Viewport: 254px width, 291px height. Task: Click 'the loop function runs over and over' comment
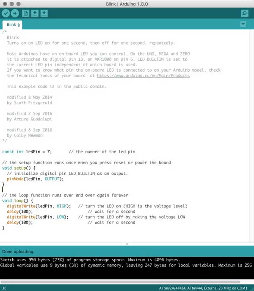tap(65, 195)
